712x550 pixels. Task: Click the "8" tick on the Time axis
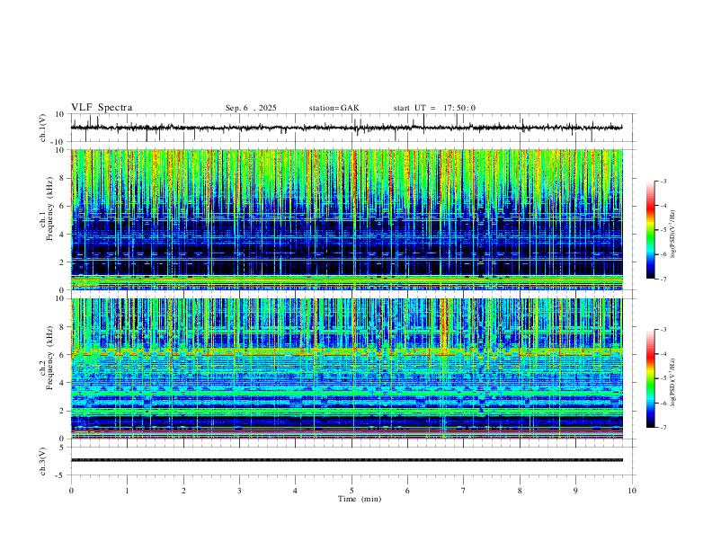pos(520,491)
